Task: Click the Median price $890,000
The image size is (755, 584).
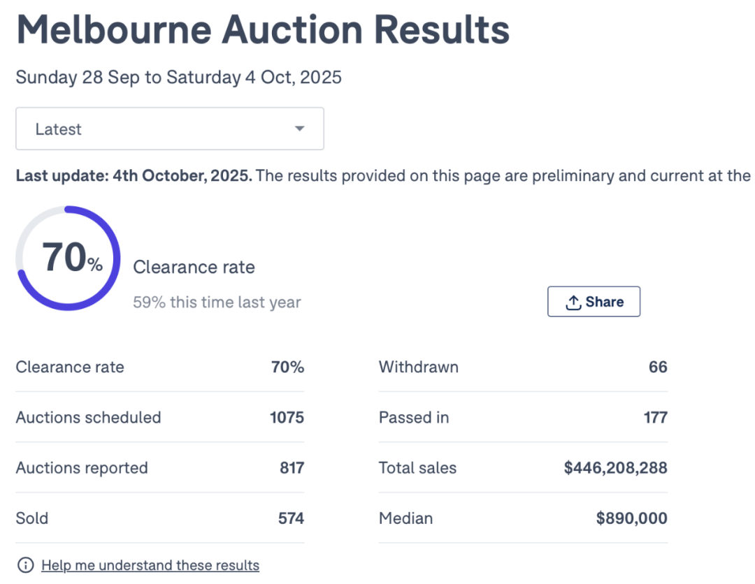Action: click(631, 518)
